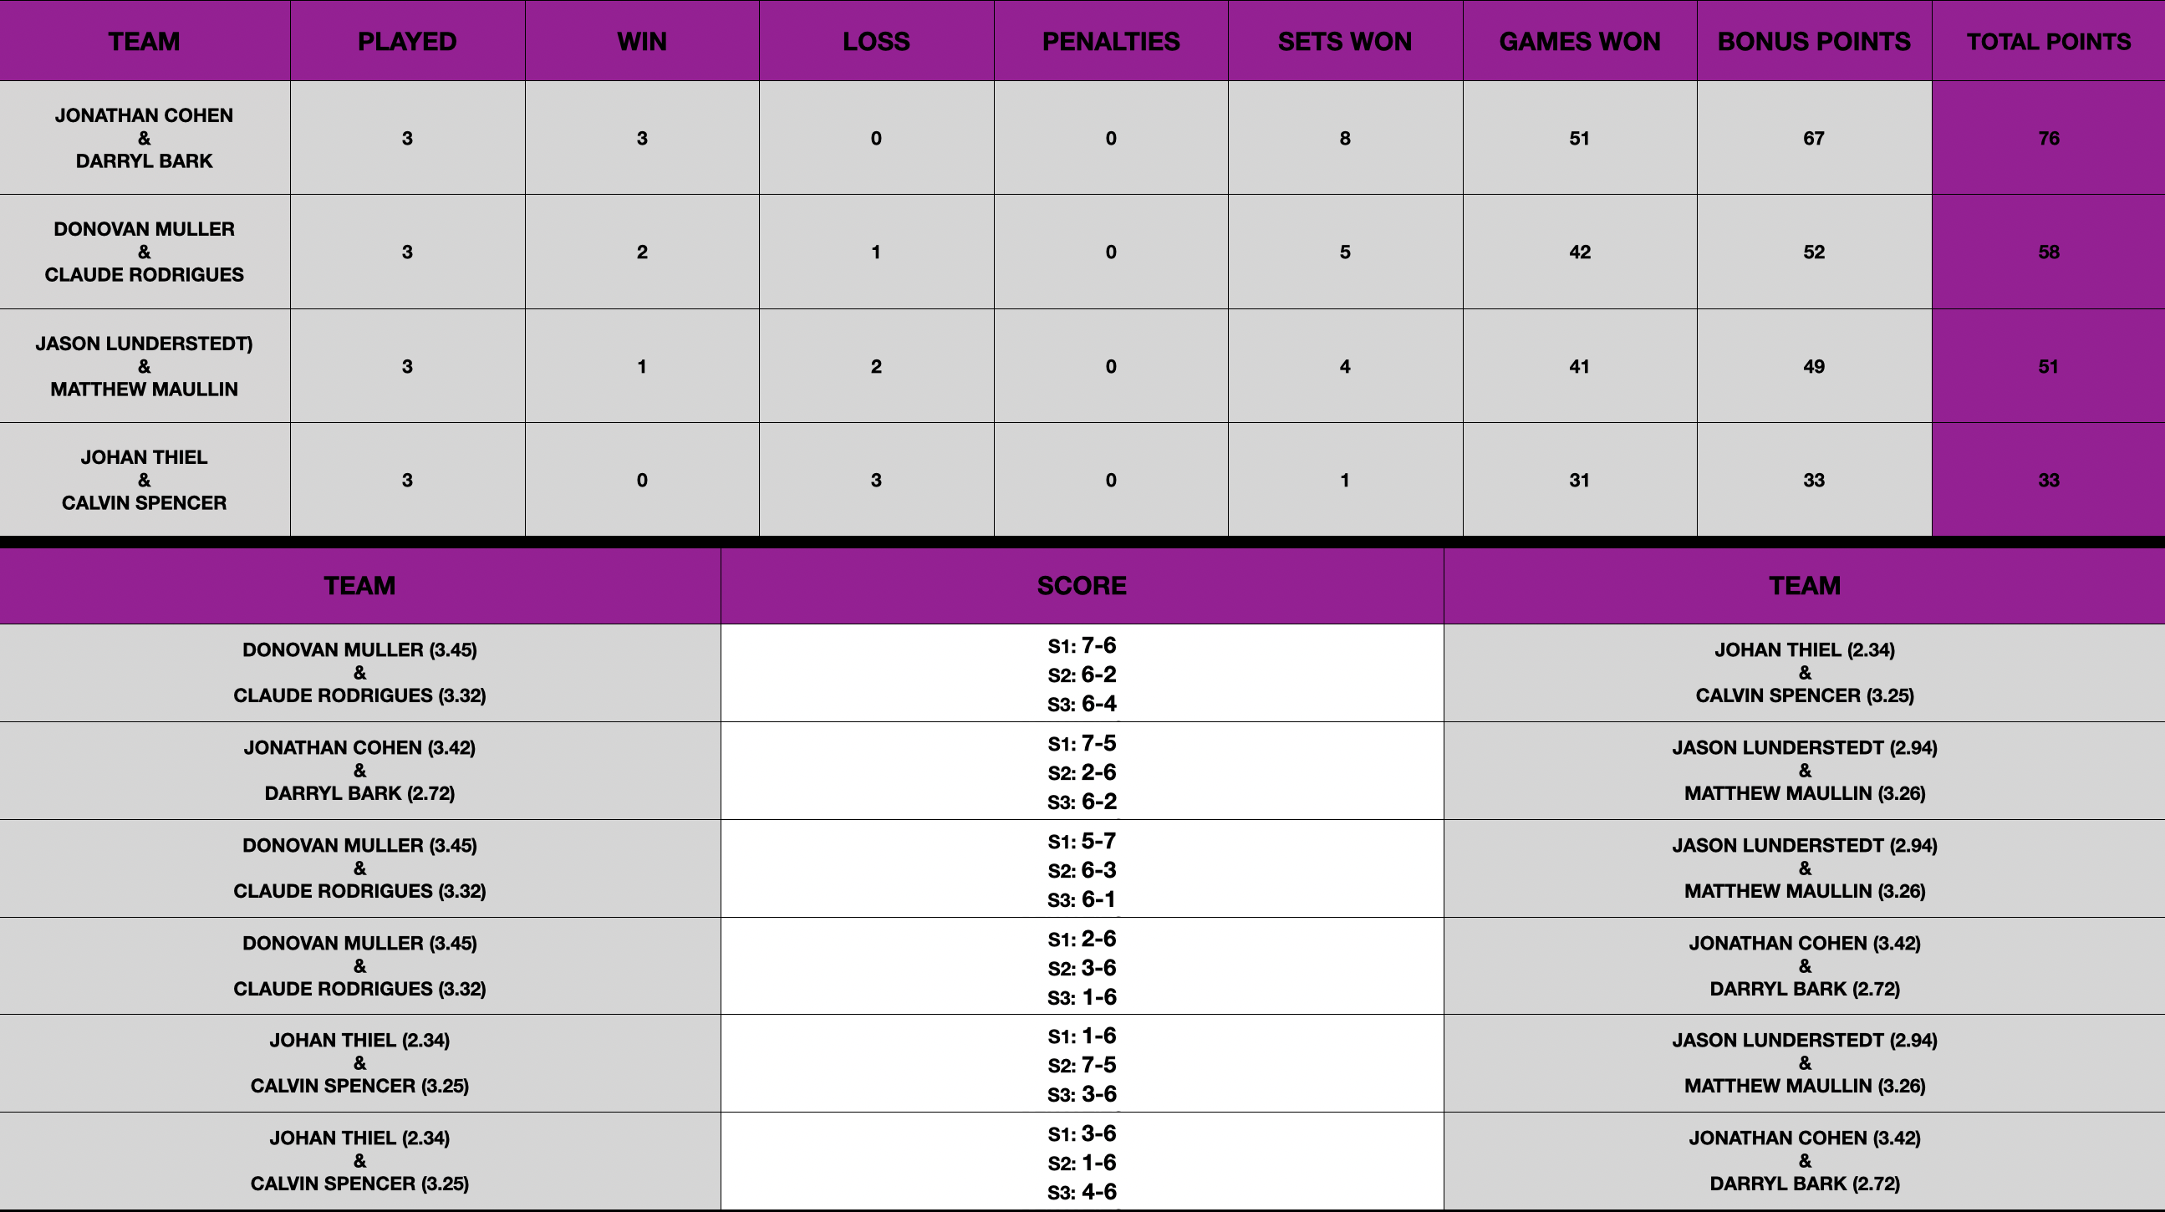
Task: Click the Johan Thiel team cell in standings
Action: [144, 479]
